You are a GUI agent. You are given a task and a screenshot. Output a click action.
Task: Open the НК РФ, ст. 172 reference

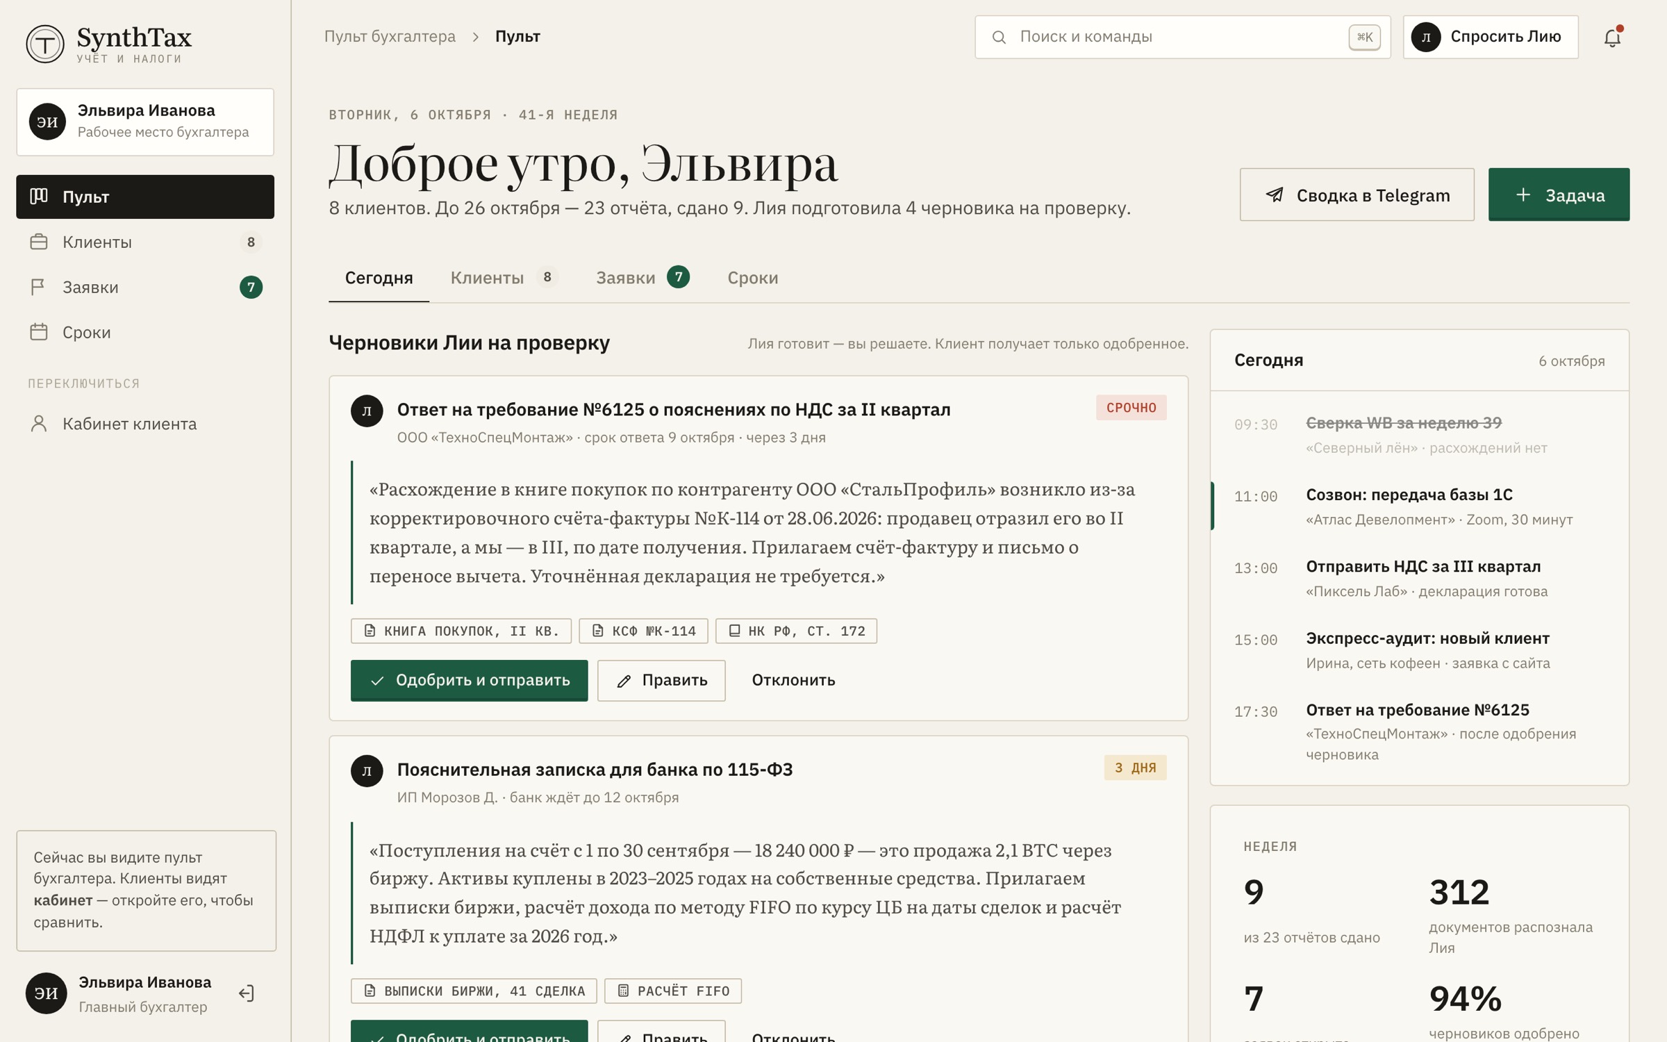[796, 631]
